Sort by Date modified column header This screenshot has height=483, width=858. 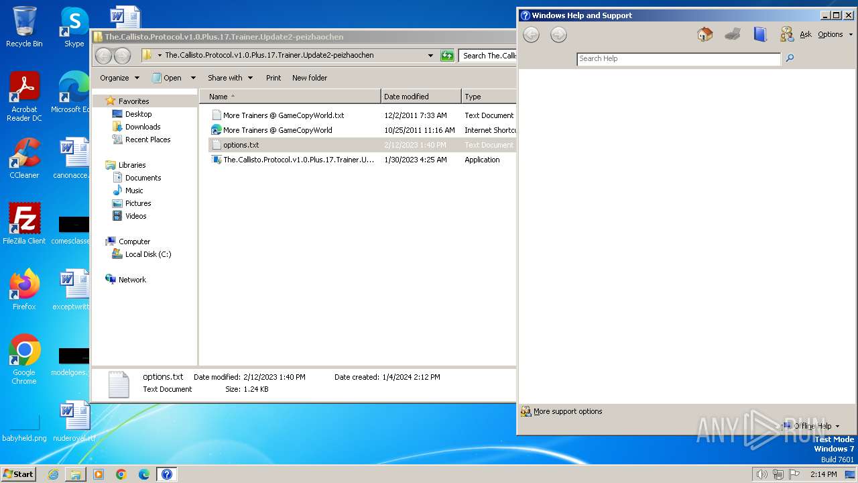421,97
